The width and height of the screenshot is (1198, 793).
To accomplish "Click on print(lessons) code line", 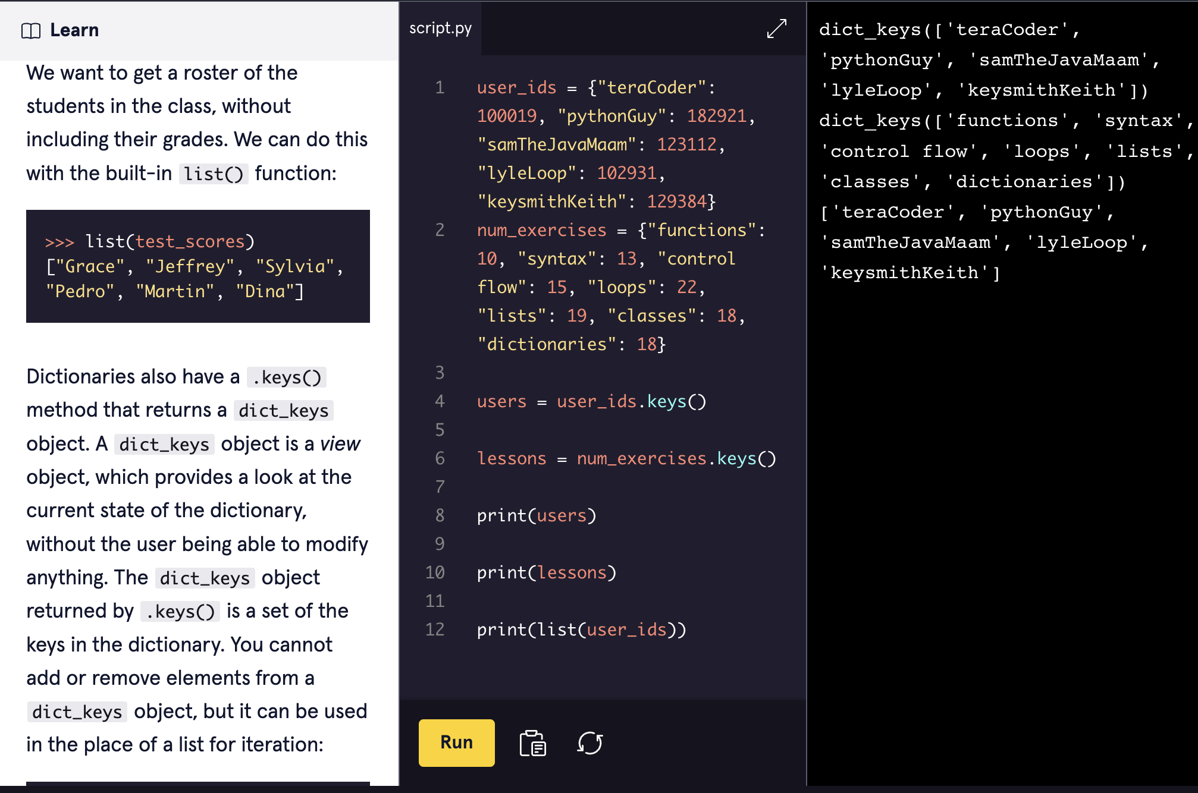I will click(546, 572).
